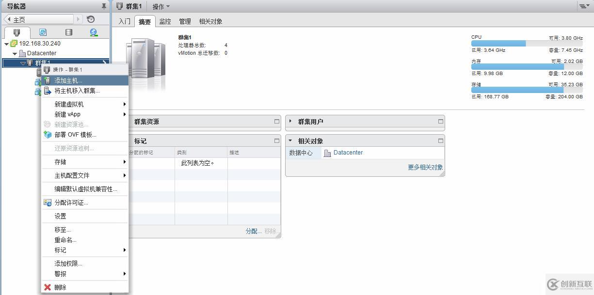Image resolution: width=594 pixels, height=295 pixels.
Task: Open the Datacenter link in 相关对象 panel
Action: click(x=348, y=152)
